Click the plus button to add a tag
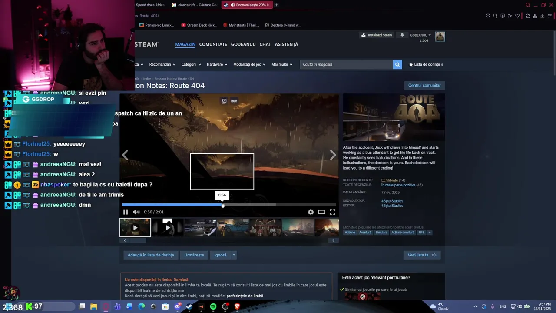This screenshot has height=313, width=556. pos(430,233)
